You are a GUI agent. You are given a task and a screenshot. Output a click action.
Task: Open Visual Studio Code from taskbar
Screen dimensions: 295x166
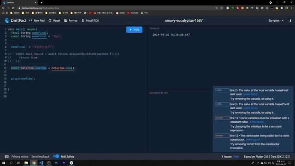(41, 163)
